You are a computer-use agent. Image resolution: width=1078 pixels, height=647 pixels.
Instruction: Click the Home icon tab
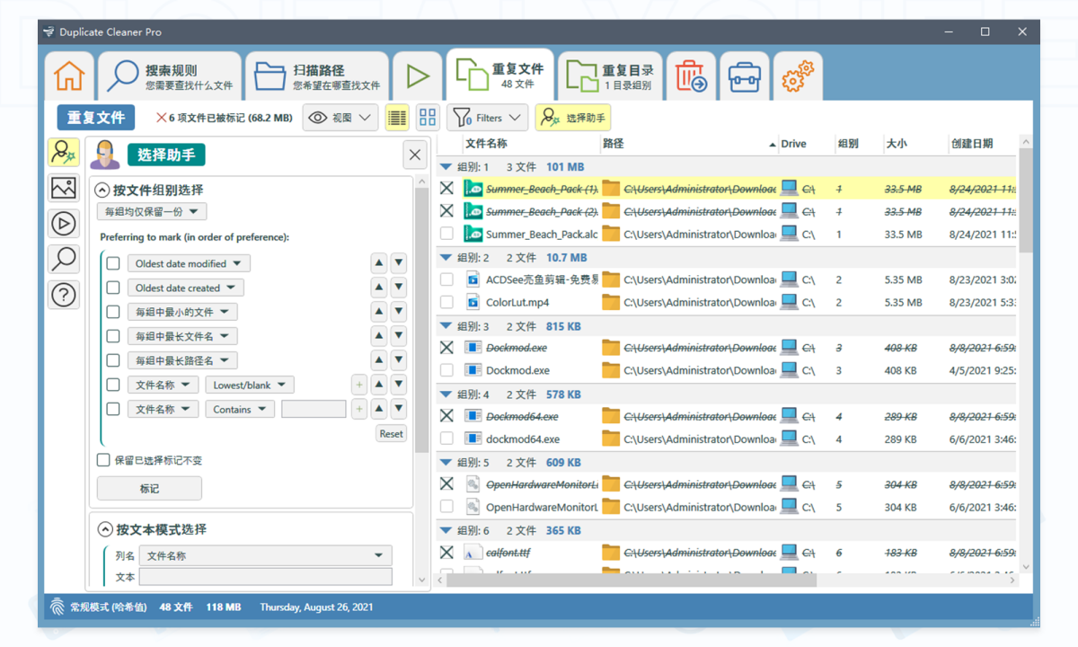(69, 76)
